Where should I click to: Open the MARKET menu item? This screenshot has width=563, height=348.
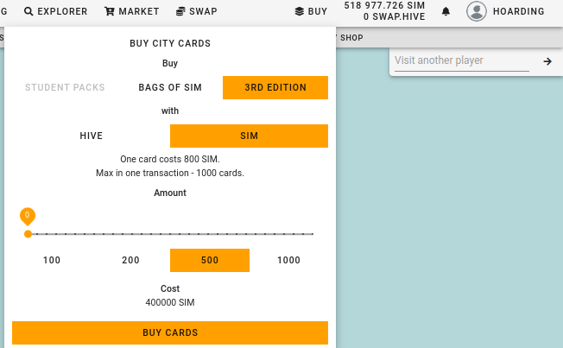[132, 11]
